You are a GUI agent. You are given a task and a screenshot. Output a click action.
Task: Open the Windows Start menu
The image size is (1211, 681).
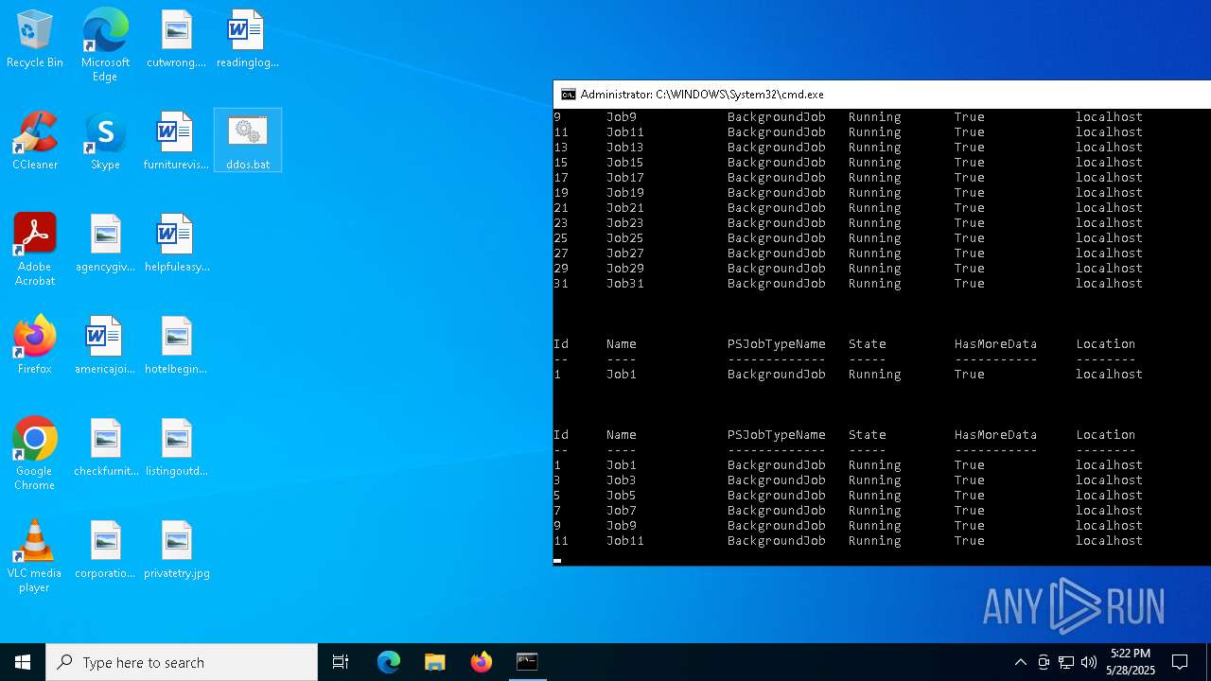point(23,662)
